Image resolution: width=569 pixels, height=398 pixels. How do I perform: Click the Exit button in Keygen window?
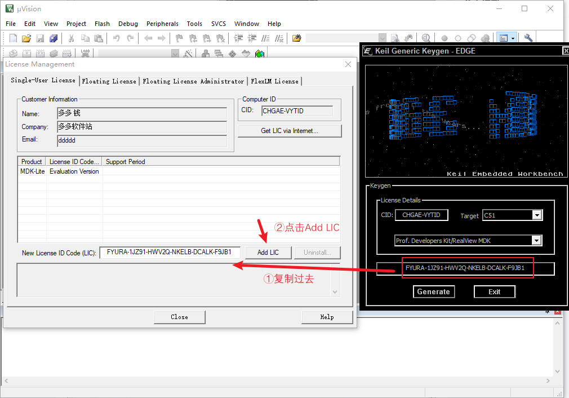(494, 291)
